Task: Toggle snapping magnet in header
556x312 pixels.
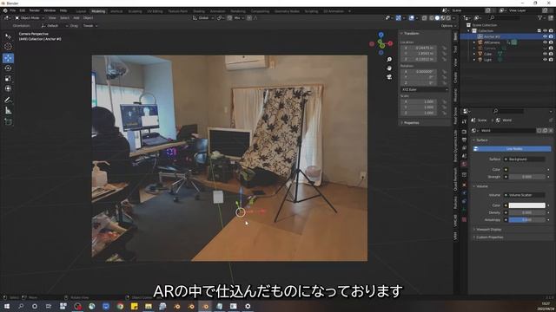Action: [229, 17]
